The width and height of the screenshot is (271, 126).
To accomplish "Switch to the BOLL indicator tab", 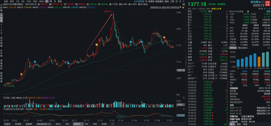I will click(x=59, y=124).
